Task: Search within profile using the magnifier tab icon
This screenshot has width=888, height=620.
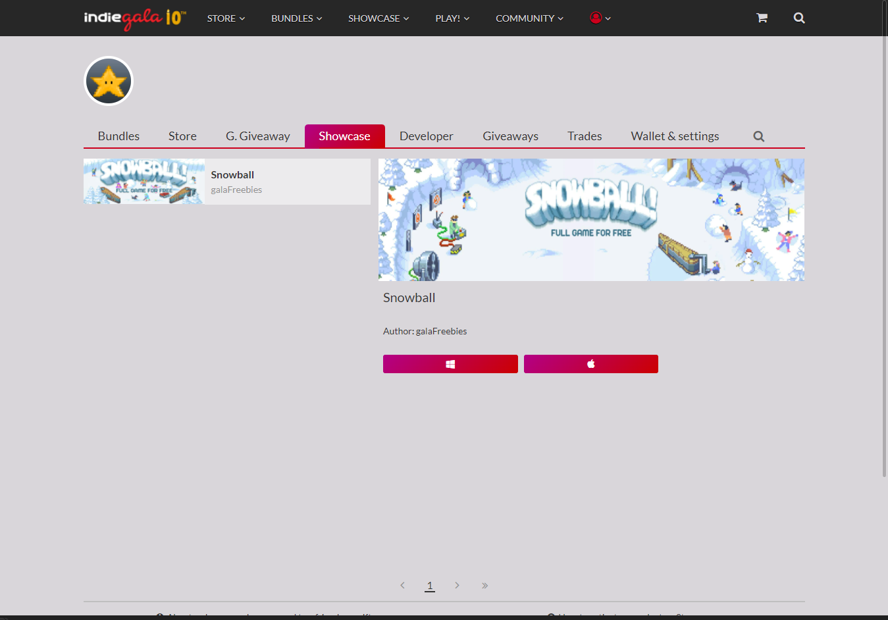Action: [759, 136]
